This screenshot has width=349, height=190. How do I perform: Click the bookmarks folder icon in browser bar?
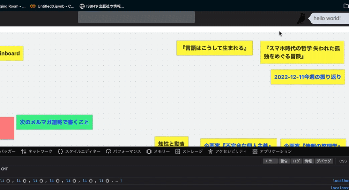pos(346,6)
